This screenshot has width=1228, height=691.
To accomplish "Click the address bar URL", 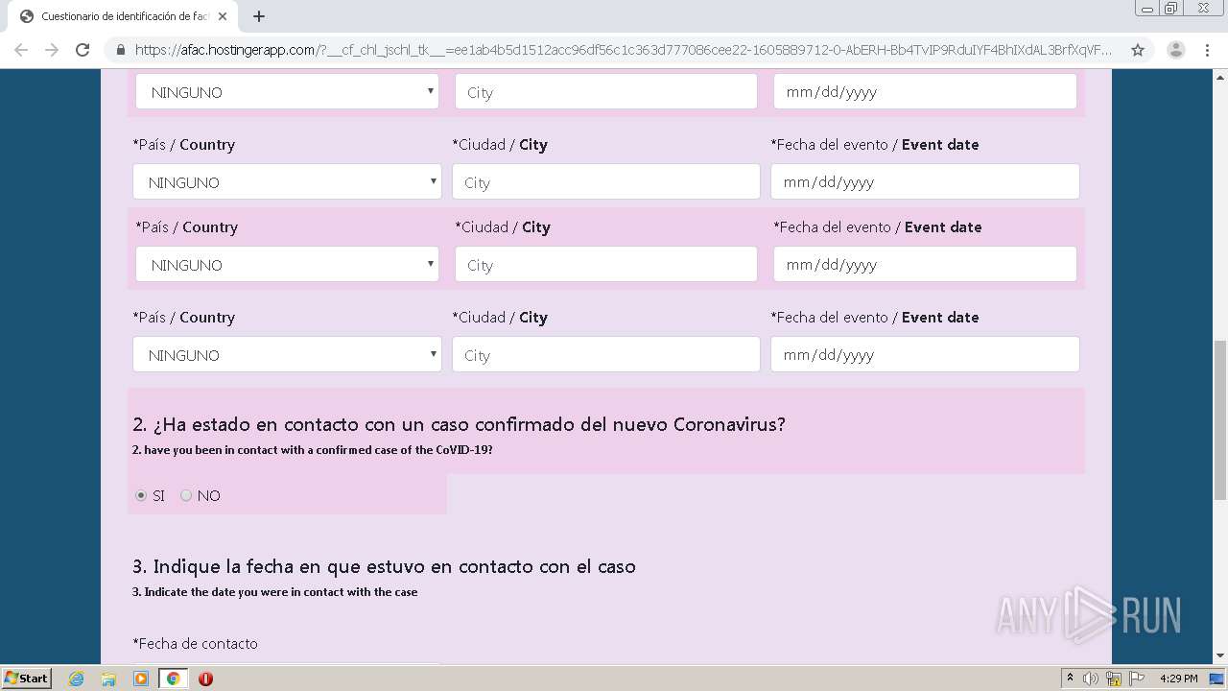I will pos(624,50).
